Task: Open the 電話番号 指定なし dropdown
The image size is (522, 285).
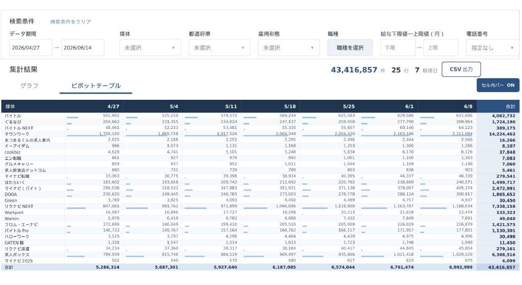Action: click(x=492, y=48)
